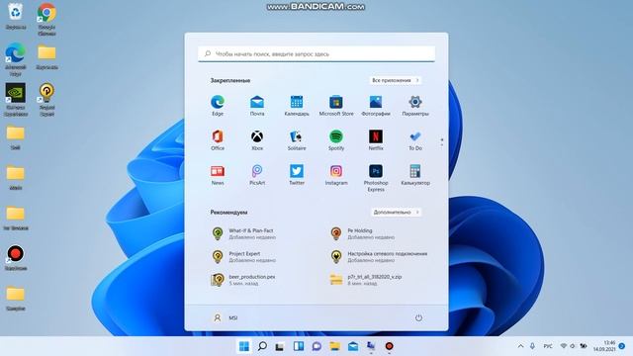Open the Фотографии photos app
Viewport: 633px width, 356px height.
376,106
